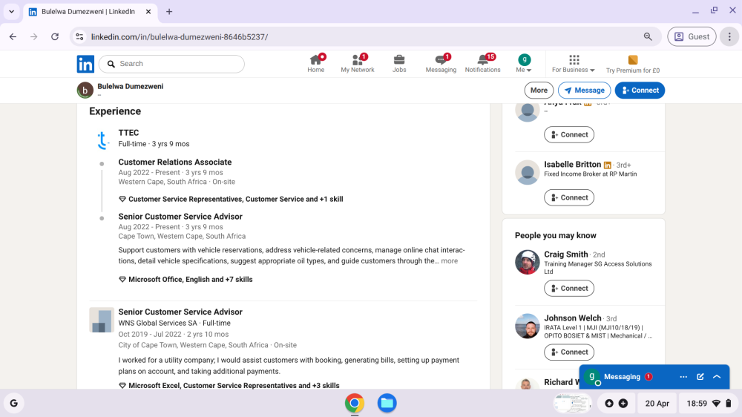
Task: Go to the Home feed icon
Action: (x=315, y=63)
